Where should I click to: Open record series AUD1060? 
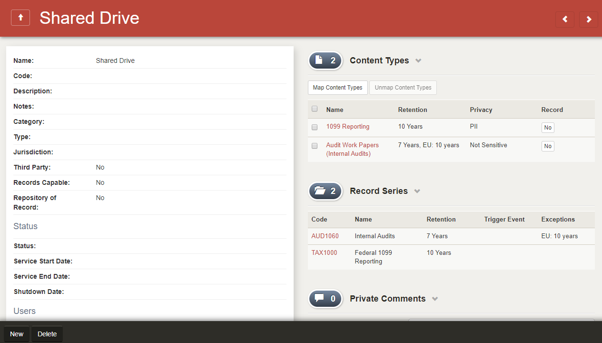[325, 236]
